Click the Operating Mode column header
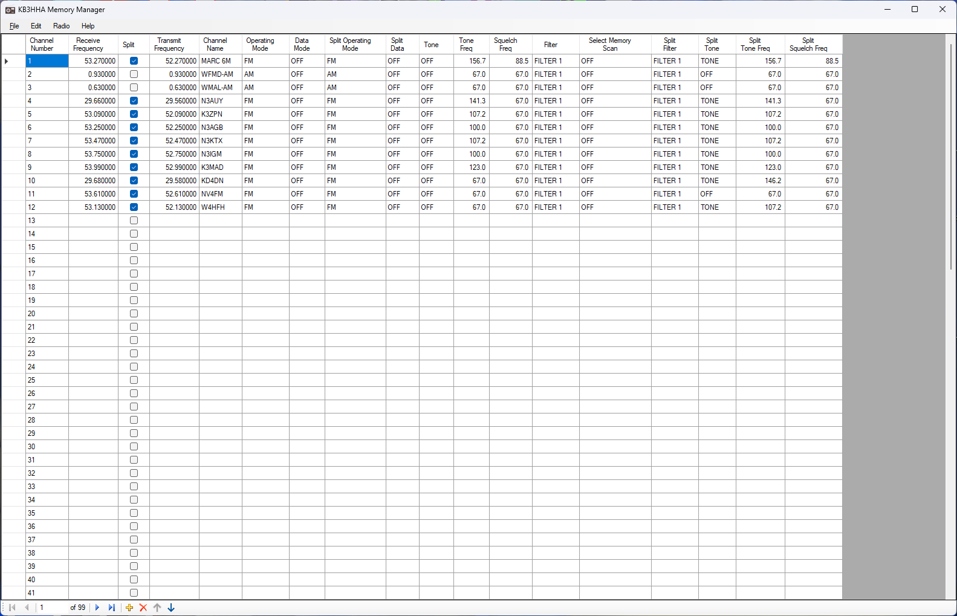 (x=266, y=45)
